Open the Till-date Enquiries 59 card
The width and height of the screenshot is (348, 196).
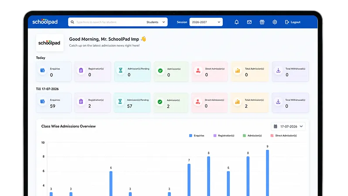tap(54, 103)
